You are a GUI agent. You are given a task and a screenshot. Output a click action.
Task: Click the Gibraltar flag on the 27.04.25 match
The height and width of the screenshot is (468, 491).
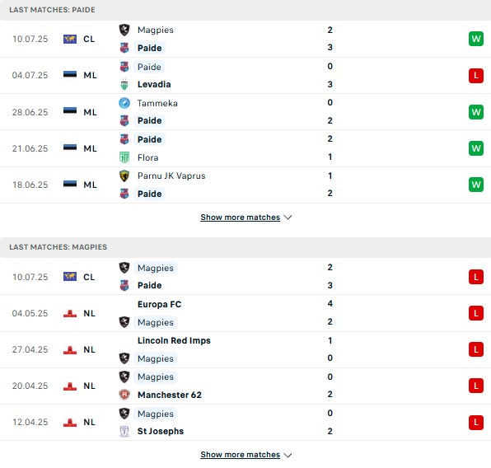70,349
